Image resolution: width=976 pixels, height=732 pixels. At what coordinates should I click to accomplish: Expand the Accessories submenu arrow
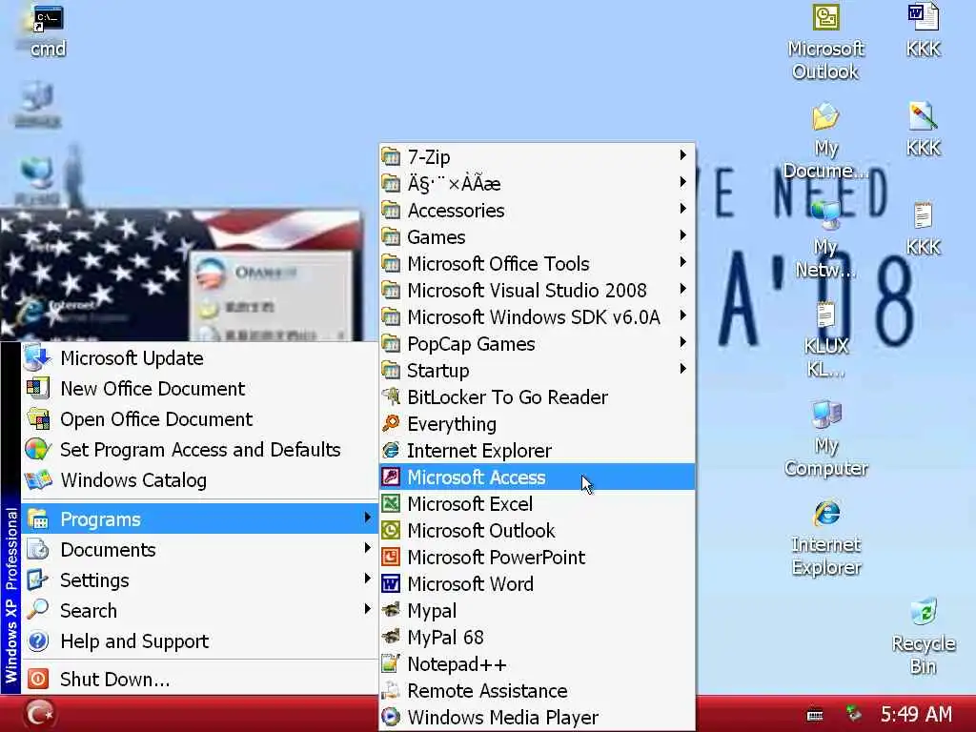pyautogui.click(x=682, y=208)
